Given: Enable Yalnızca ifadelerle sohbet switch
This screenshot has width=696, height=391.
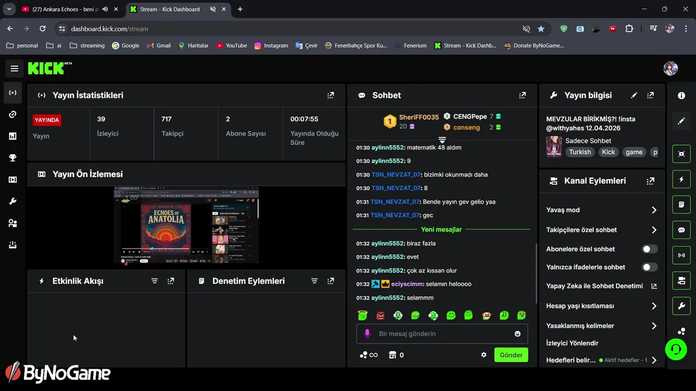Looking at the screenshot, I should pos(649,267).
